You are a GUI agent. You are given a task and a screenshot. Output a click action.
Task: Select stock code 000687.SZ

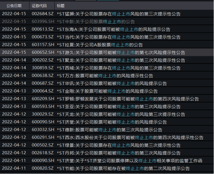[43, 83]
